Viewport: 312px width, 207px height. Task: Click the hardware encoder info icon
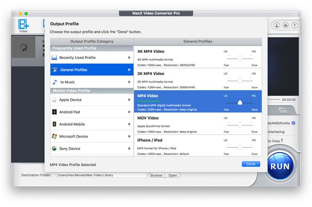293,123
